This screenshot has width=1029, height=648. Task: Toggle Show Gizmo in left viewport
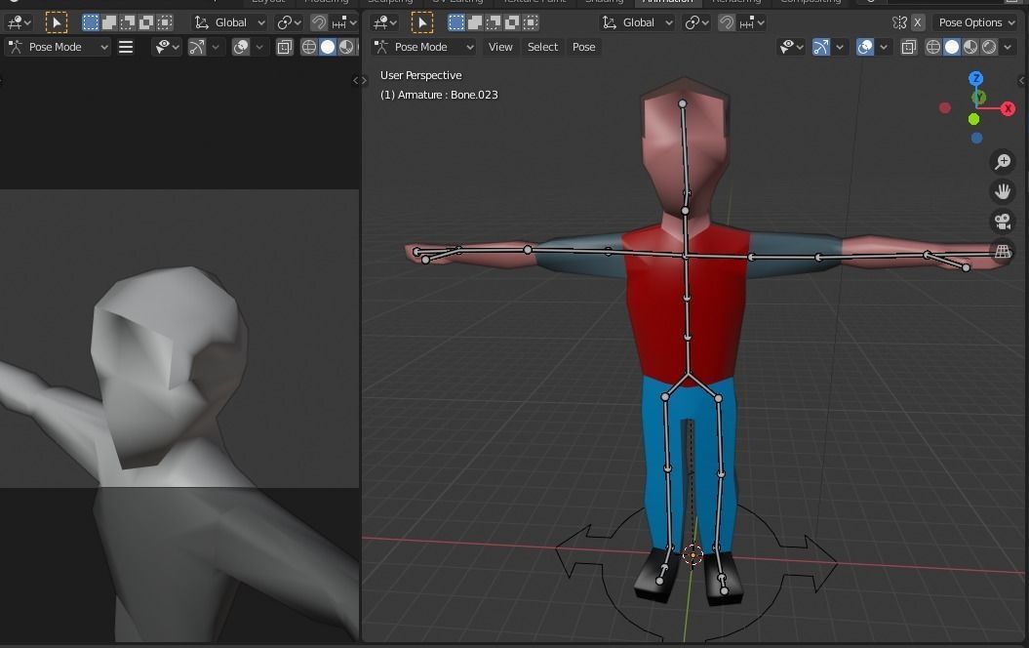point(196,47)
